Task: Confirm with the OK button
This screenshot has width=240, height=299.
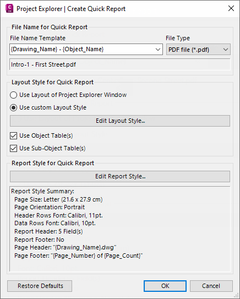Action: pos(165,286)
